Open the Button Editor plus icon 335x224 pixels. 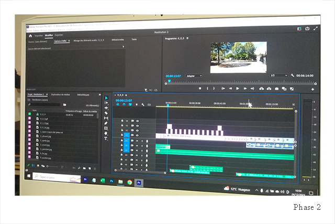(x=312, y=89)
